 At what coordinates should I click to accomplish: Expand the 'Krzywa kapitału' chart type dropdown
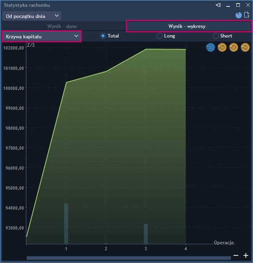coord(41,36)
